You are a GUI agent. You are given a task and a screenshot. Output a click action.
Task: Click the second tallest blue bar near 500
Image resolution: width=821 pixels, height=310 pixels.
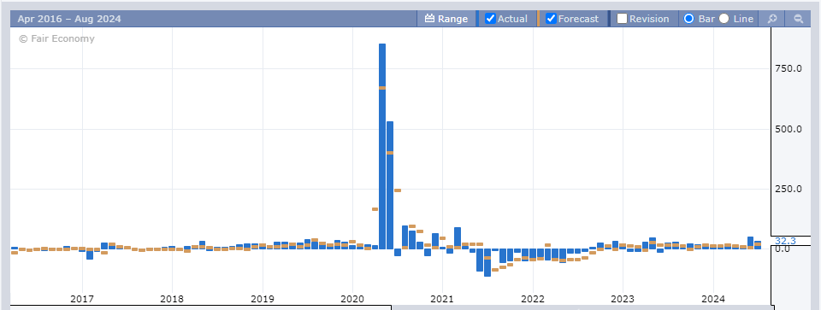[390, 185]
